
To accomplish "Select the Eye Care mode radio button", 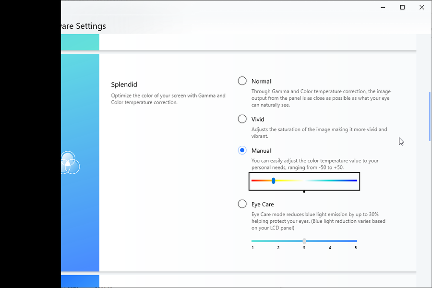I will point(242,204).
